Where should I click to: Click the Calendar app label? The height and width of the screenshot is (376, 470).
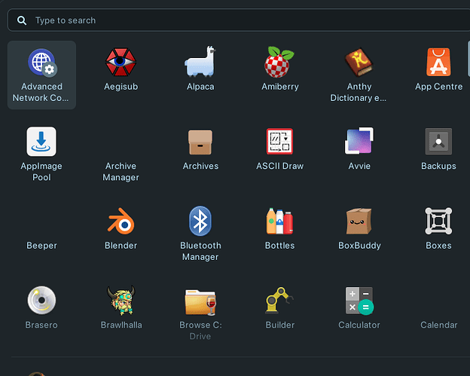coord(439,325)
